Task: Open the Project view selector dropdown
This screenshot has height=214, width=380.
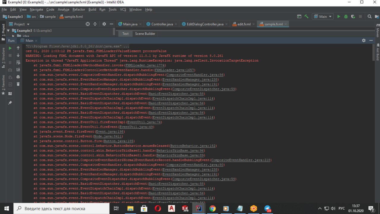Action: tap(19, 24)
